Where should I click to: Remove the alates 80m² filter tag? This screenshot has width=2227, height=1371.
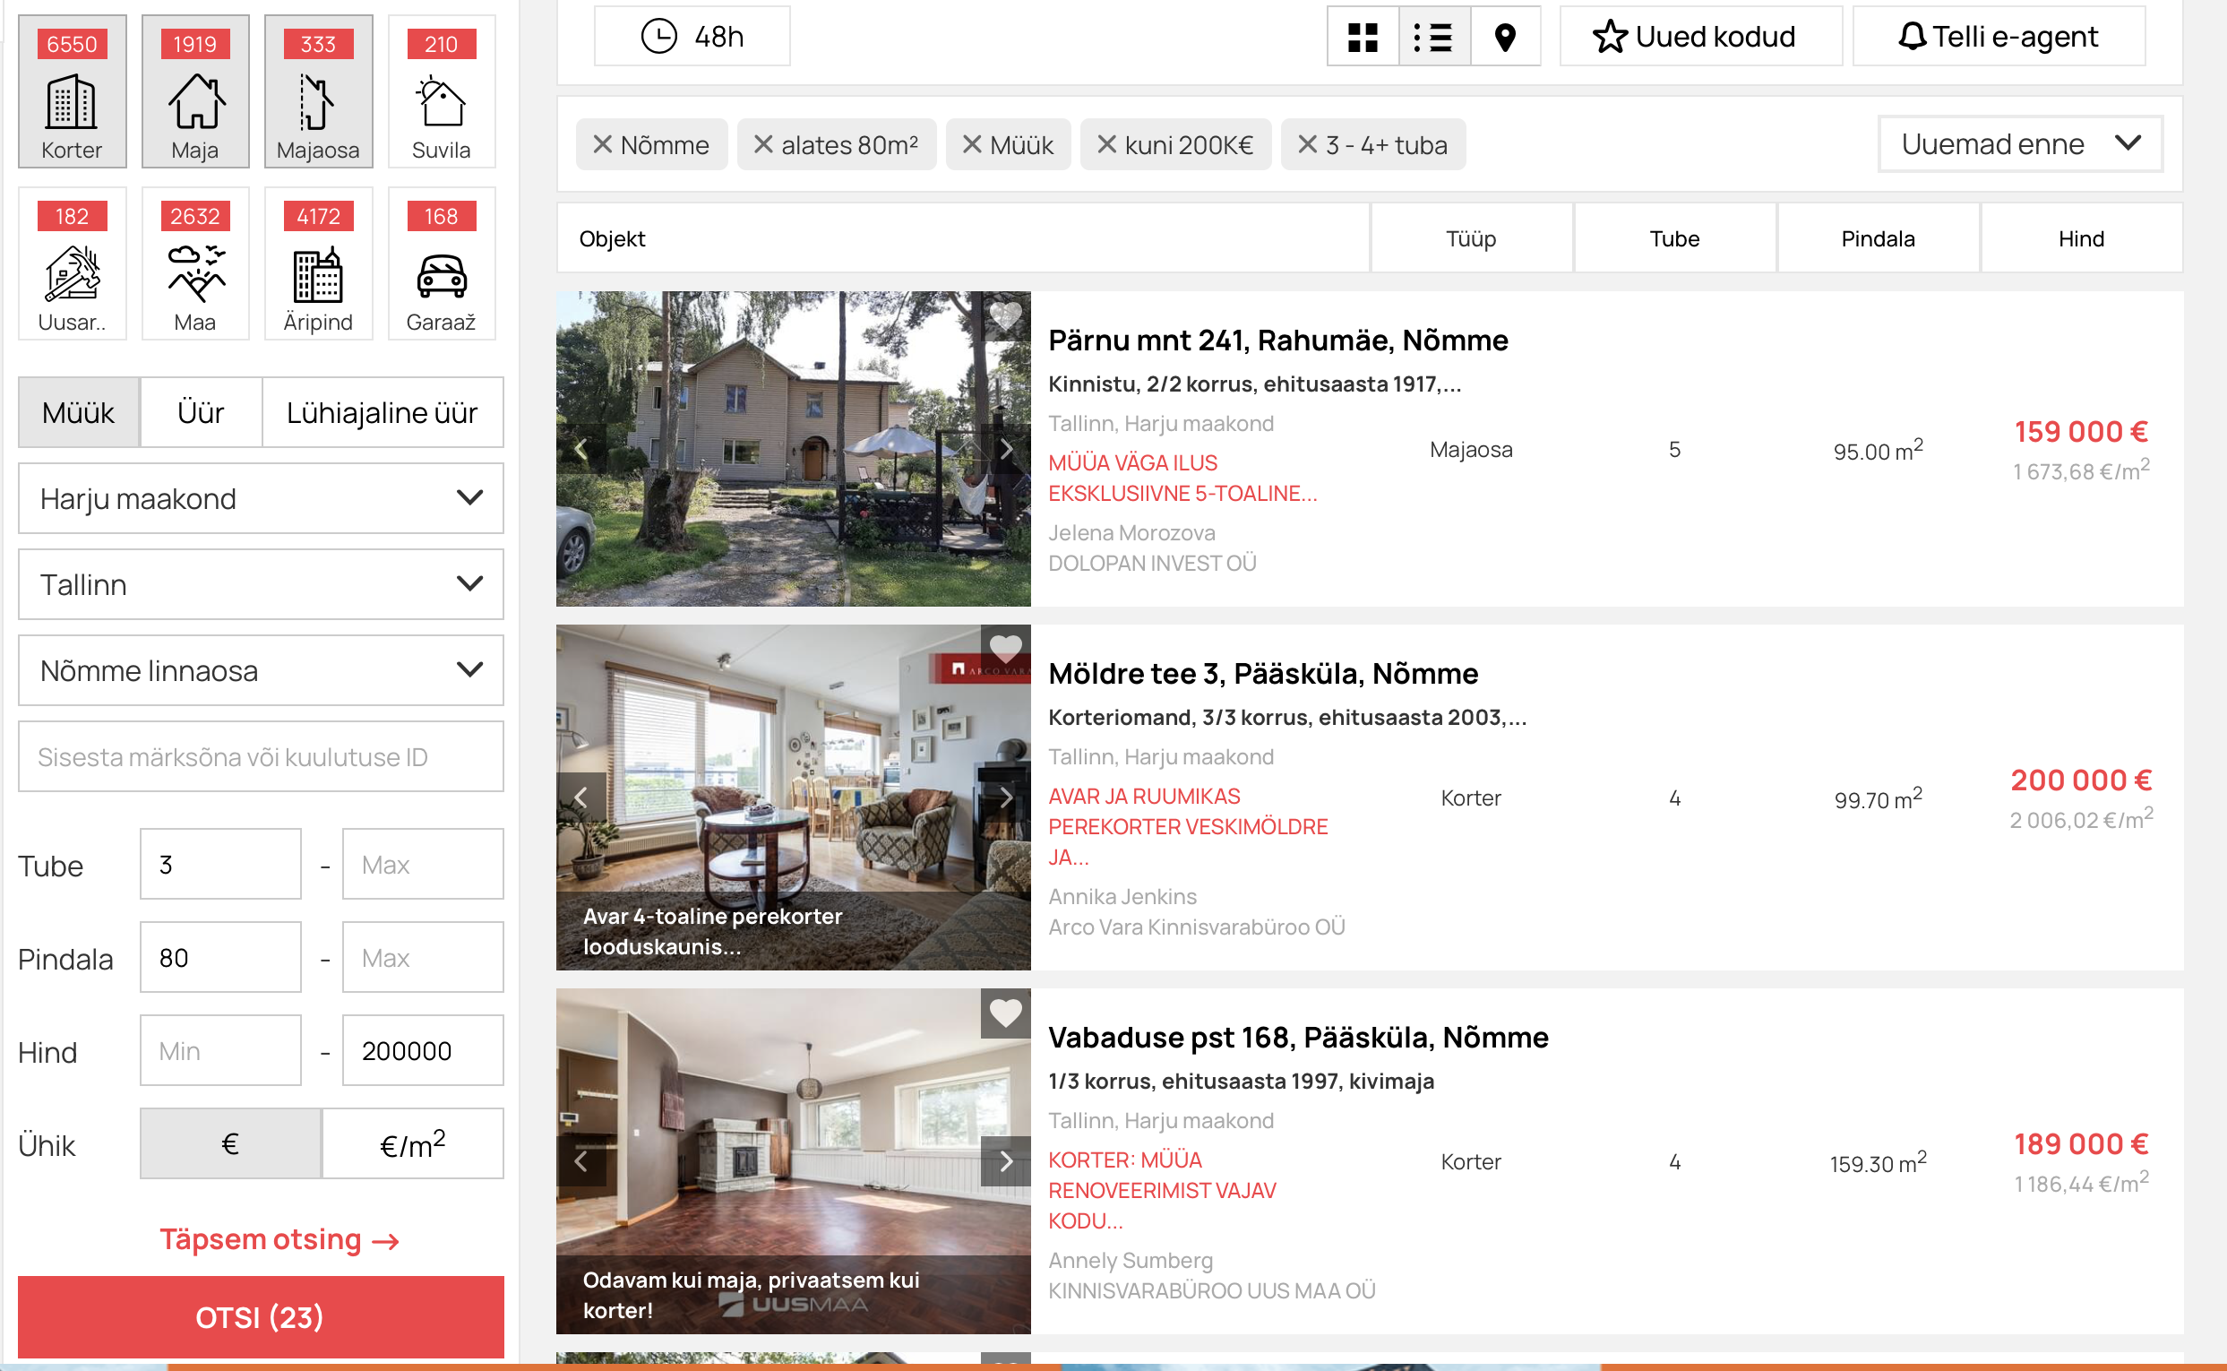(x=763, y=144)
